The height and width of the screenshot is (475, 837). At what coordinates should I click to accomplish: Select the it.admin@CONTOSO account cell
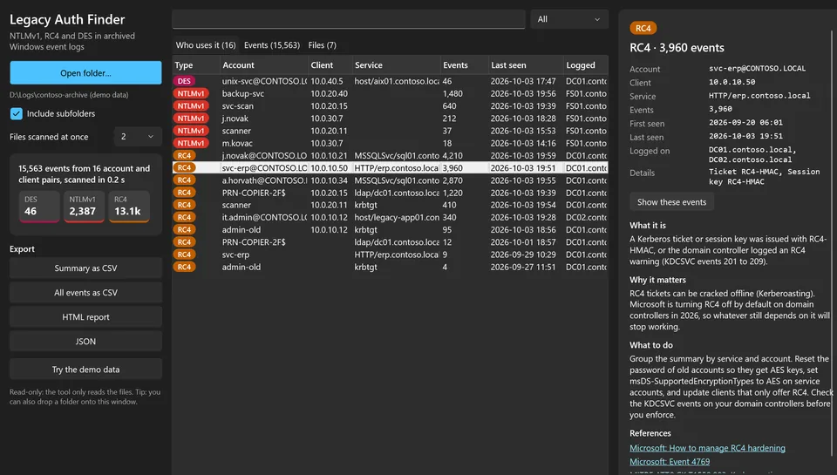[264, 217]
